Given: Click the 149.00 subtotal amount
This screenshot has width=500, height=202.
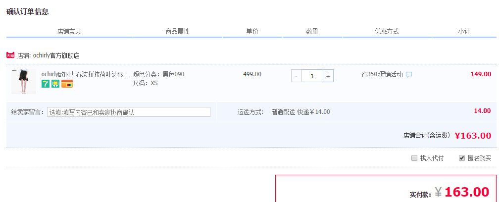Looking at the screenshot, I should point(481,74).
